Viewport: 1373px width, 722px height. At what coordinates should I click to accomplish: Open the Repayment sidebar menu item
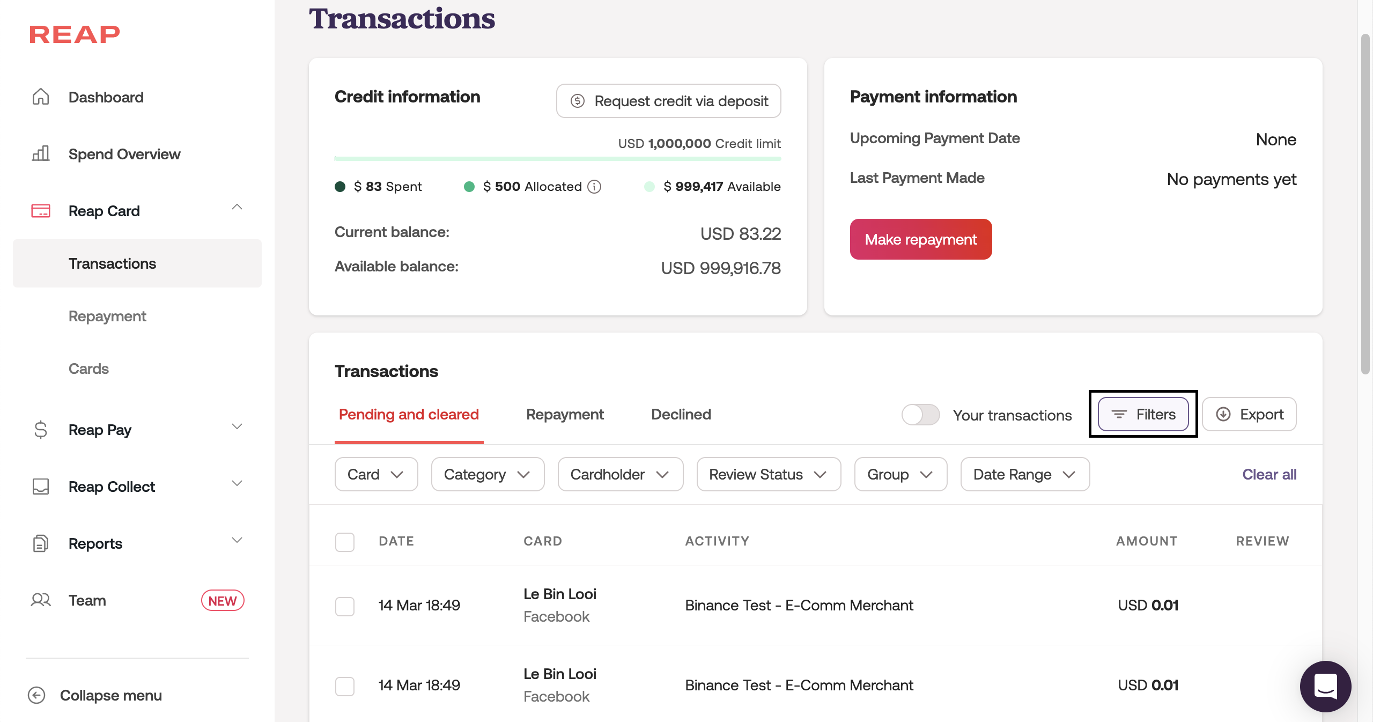107,316
